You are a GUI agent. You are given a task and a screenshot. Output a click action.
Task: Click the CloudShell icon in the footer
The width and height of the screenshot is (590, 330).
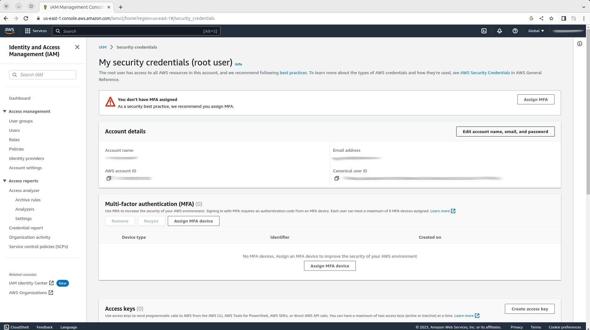point(7,327)
